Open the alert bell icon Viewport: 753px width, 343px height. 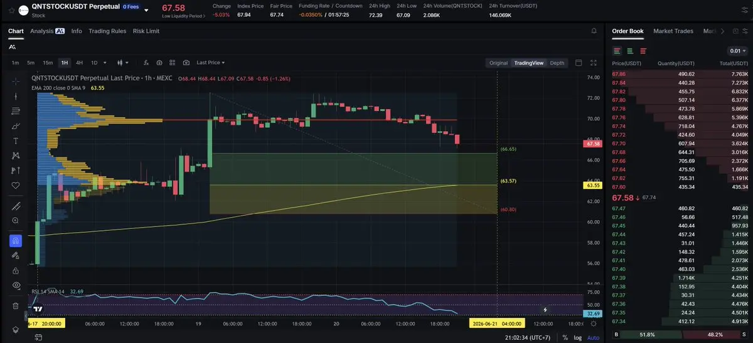tap(594, 31)
